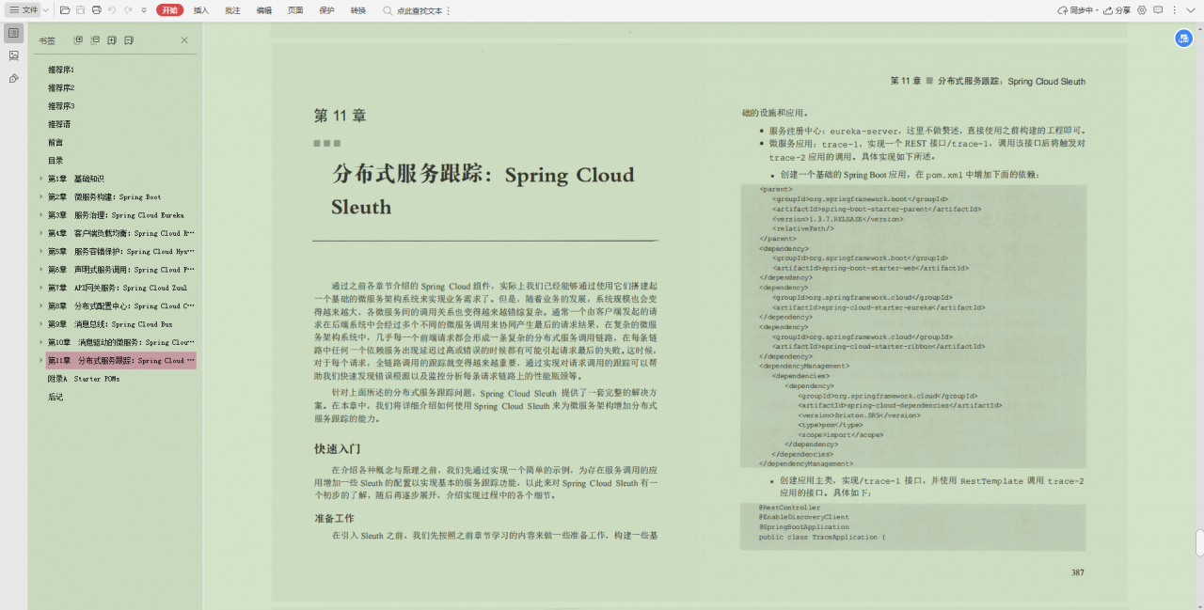Open the 文件 menu dropdown
Screen dimensions: 1204x610
tap(28, 10)
